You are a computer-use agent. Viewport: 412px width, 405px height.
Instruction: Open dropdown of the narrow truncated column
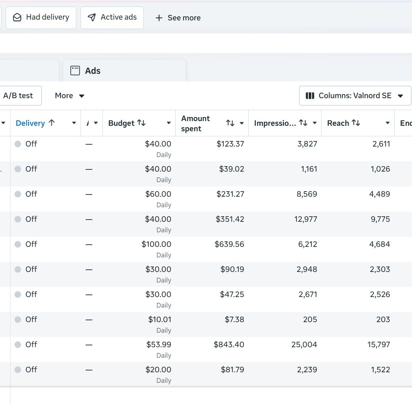[x=96, y=123]
